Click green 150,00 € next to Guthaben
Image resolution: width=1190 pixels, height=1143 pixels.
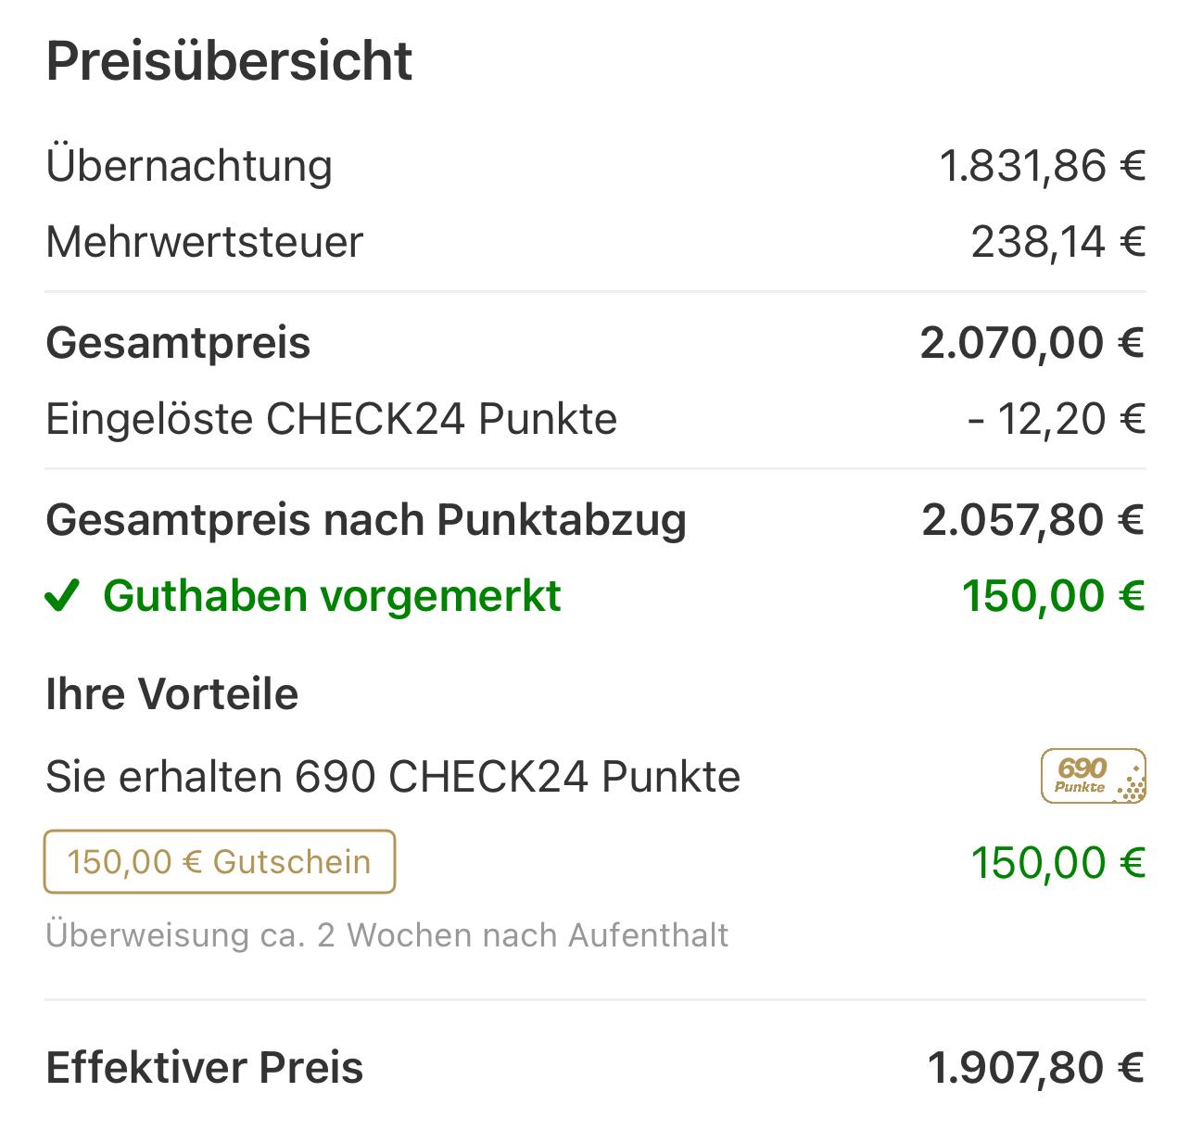(x=1053, y=596)
